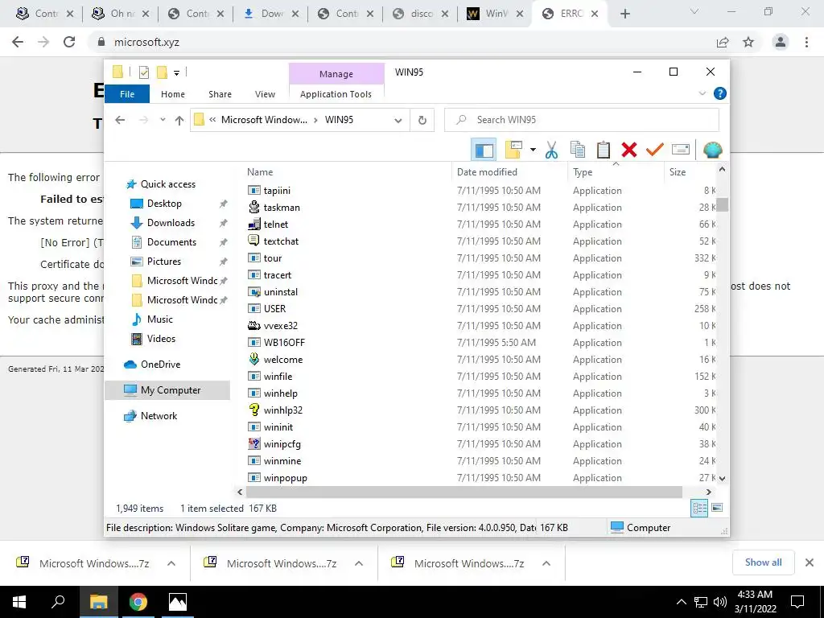Open the new folder icon dropdown arrow

coord(533,150)
